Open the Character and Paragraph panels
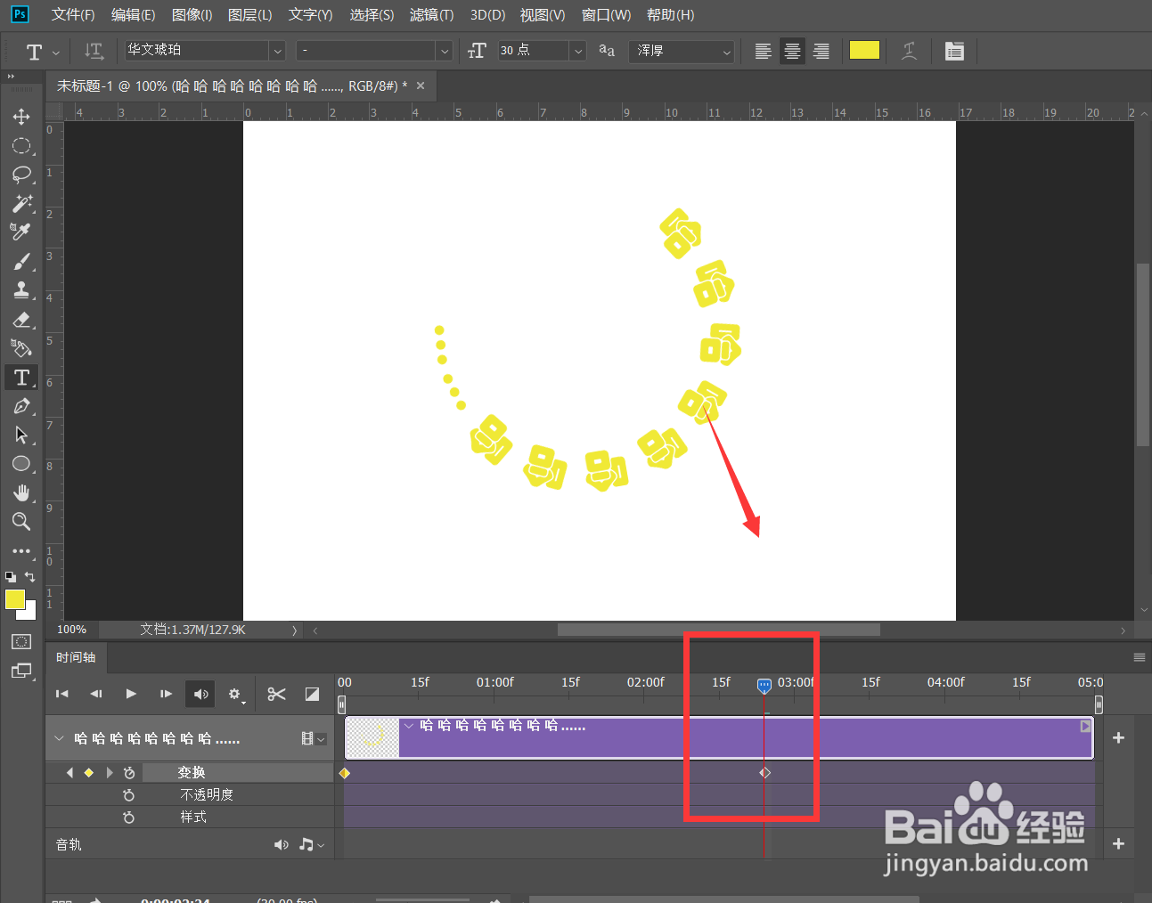The height and width of the screenshot is (903, 1152). tap(954, 51)
